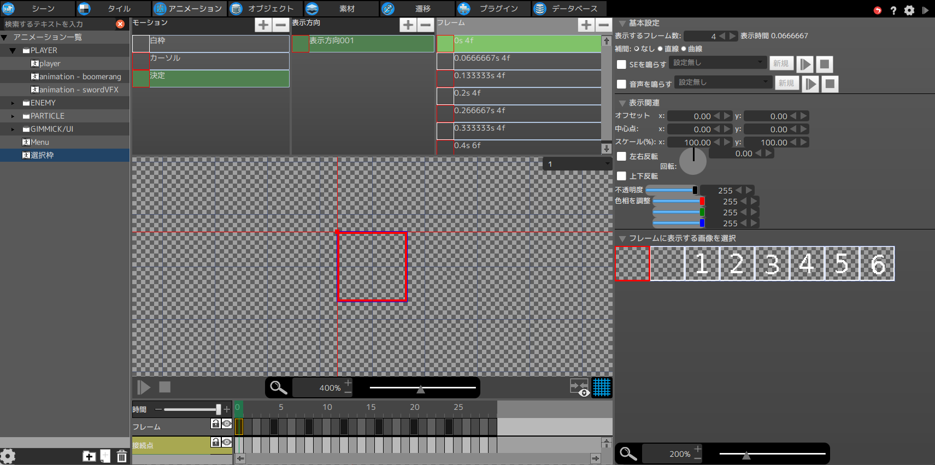Open help with the question mark icon
This screenshot has height=465, width=935.
893,10
